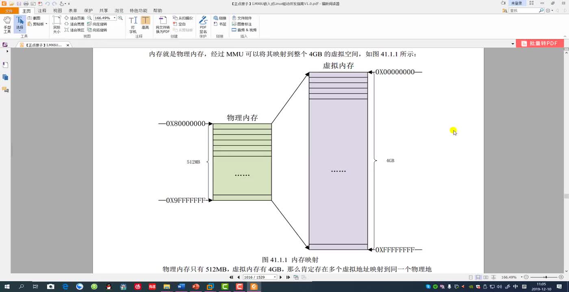Insert Audio & Video (音频 & 视频)
569x292 pixels.
click(x=244, y=30)
